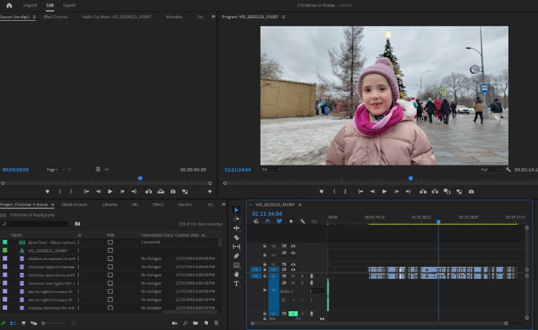Solo audio track A1
The image size is (538, 330).
[x=302, y=276]
